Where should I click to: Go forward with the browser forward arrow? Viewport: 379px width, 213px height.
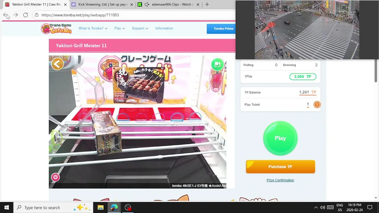pyautogui.click(x=15, y=15)
